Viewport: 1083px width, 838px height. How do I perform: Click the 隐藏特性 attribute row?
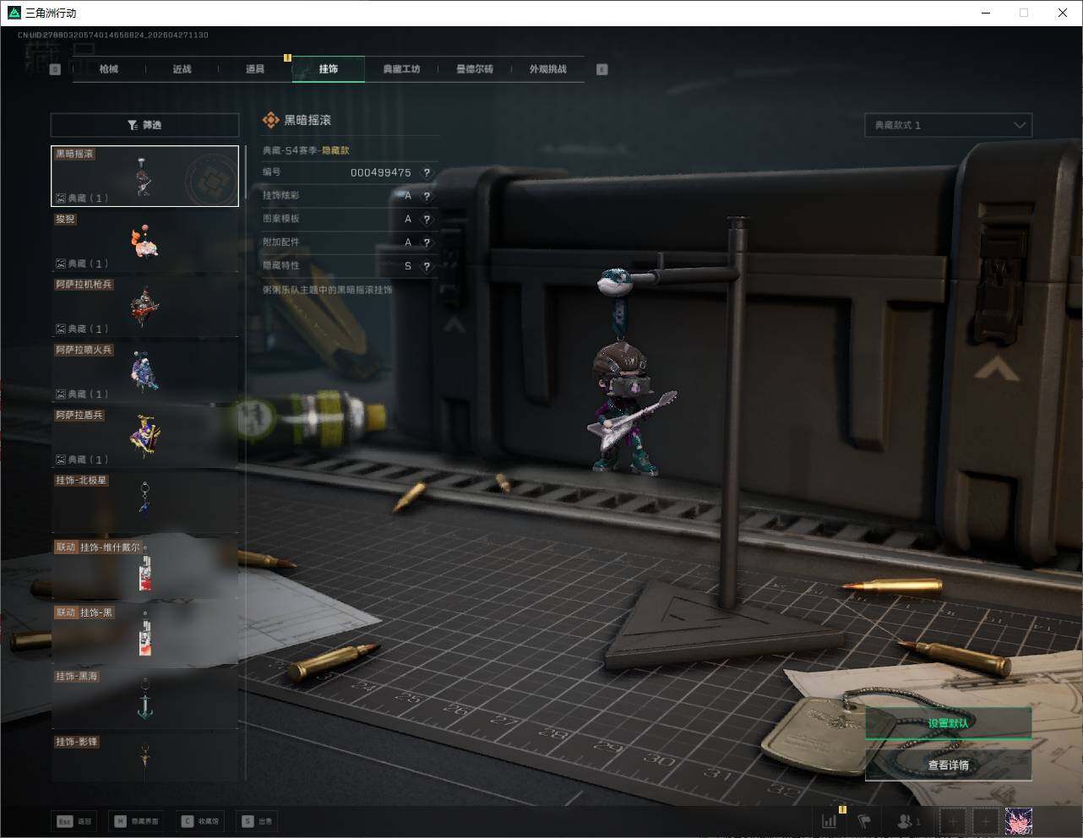pos(350,266)
